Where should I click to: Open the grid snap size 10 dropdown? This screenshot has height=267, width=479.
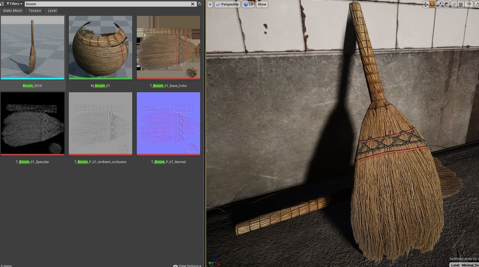tap(469, 4)
